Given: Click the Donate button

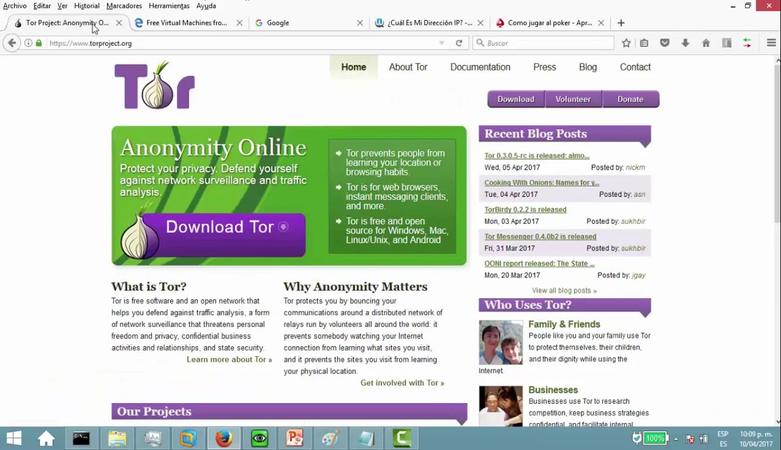Looking at the screenshot, I should tap(630, 99).
